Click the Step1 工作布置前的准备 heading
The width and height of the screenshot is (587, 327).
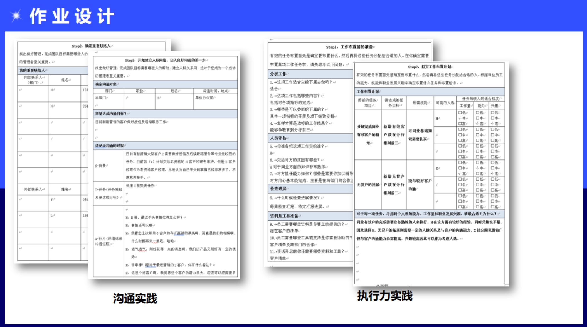click(350, 47)
